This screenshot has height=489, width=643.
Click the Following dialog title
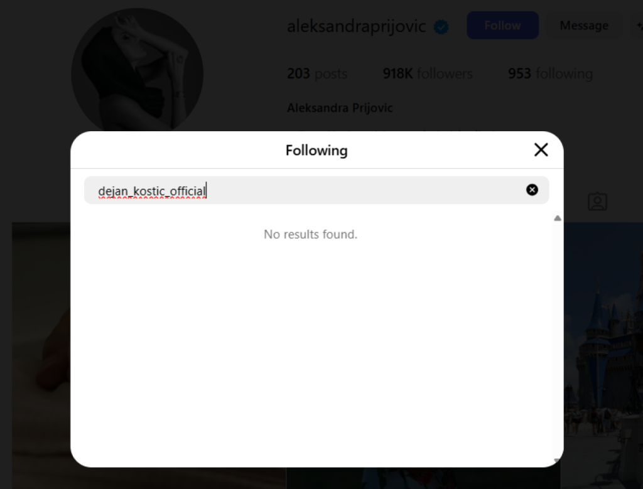(316, 151)
